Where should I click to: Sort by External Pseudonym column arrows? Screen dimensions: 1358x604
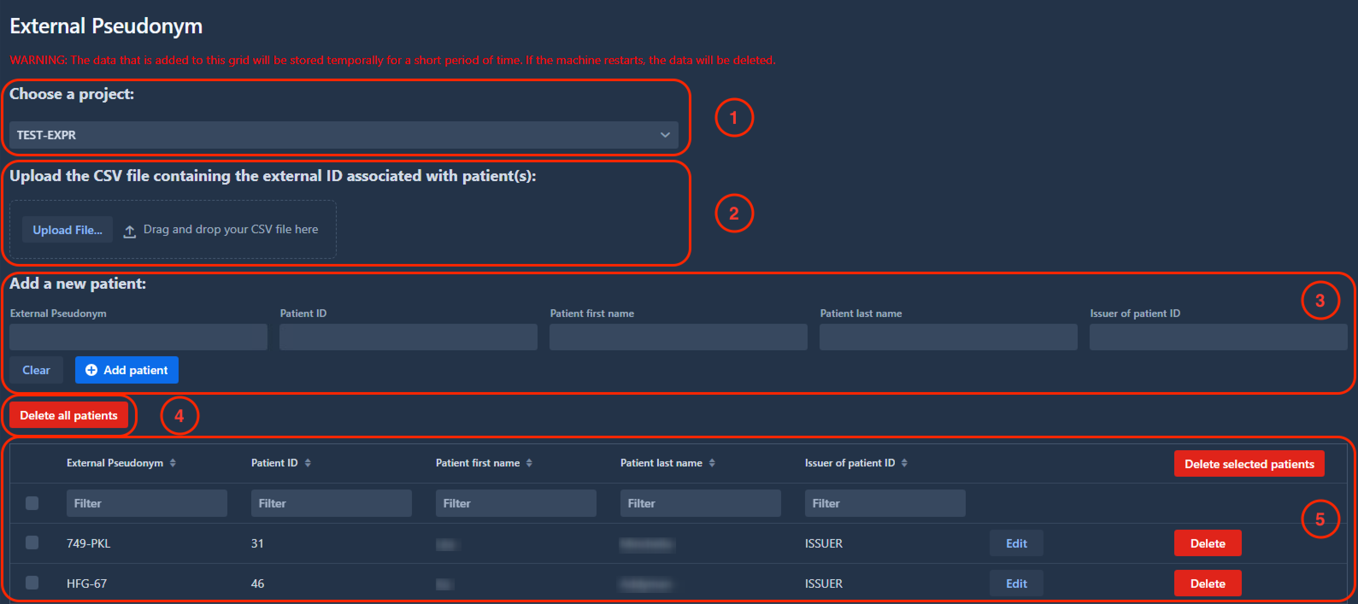[x=173, y=463]
